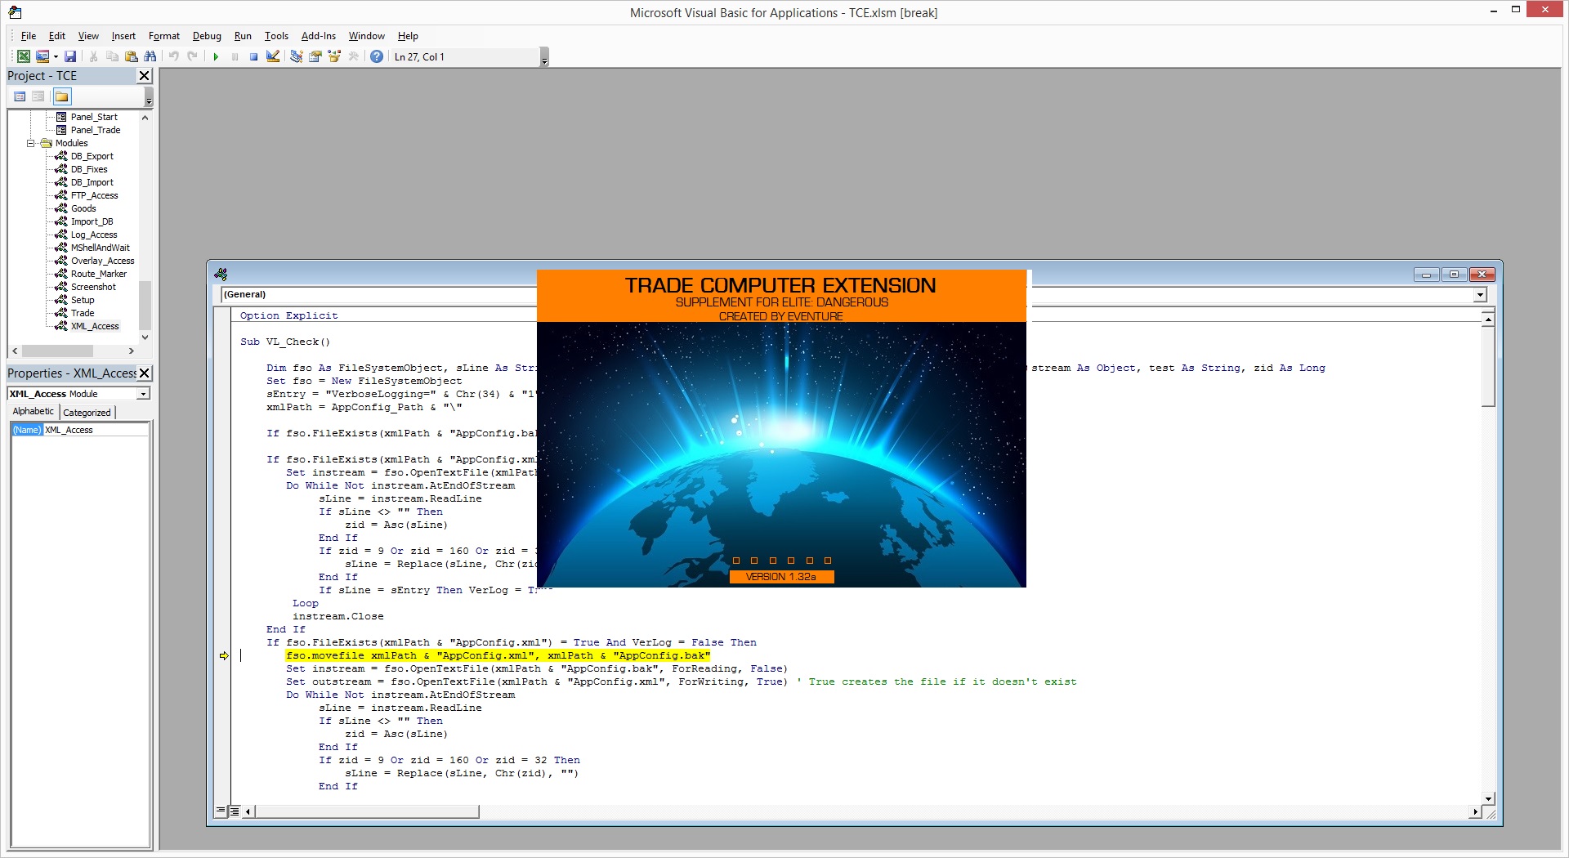Screen dimensions: 1569x858
Task: Select the Screenshot module
Action: tap(94, 287)
